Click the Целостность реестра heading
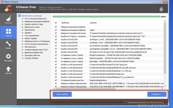Screen dimensions: 173x108 click(32, 16)
